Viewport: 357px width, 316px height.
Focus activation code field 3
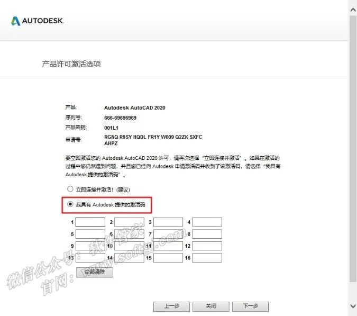tap(168, 222)
